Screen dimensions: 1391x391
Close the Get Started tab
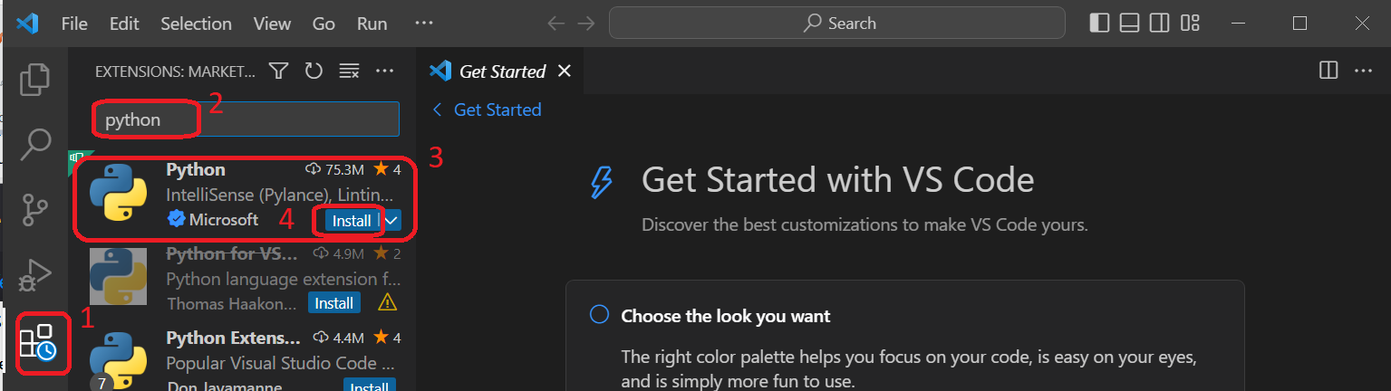[565, 71]
